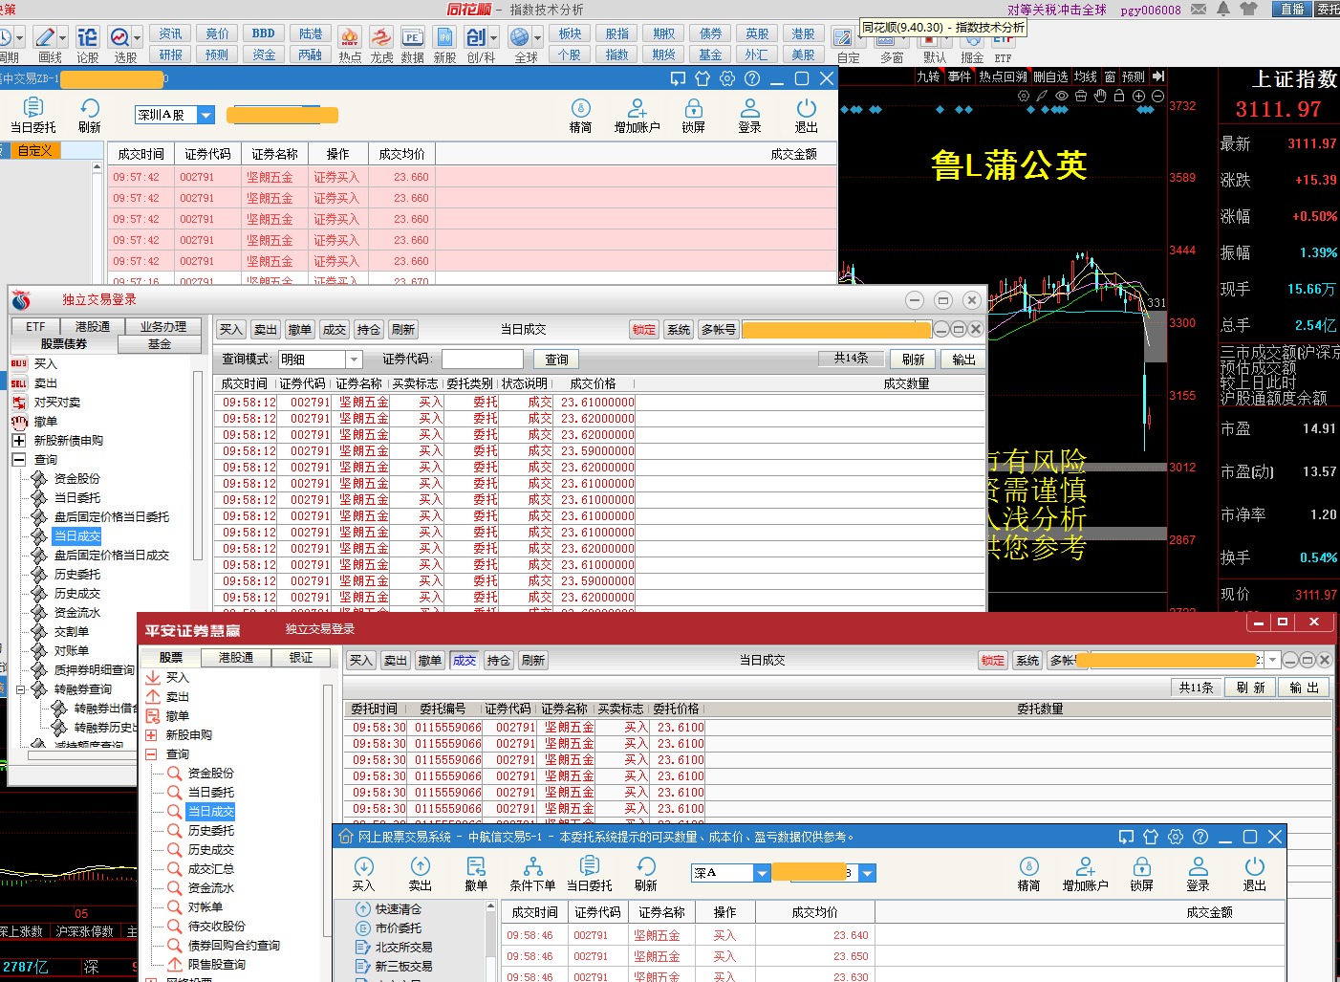Open the 热点 hot topics icon
Viewport: 1340px width, 982px height.
pyautogui.click(x=350, y=44)
